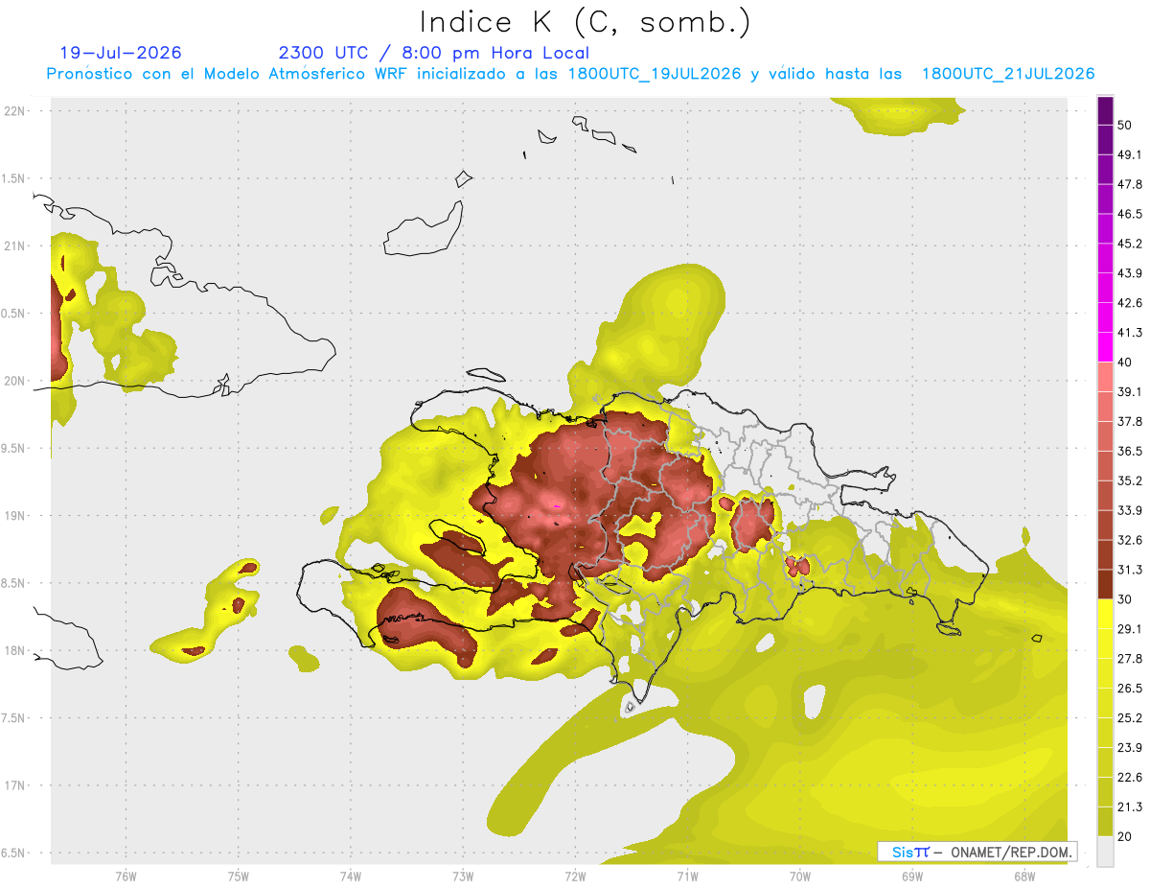The image size is (1150, 889).
Task: Click the colorbar value 29.1
Action: tap(1131, 629)
